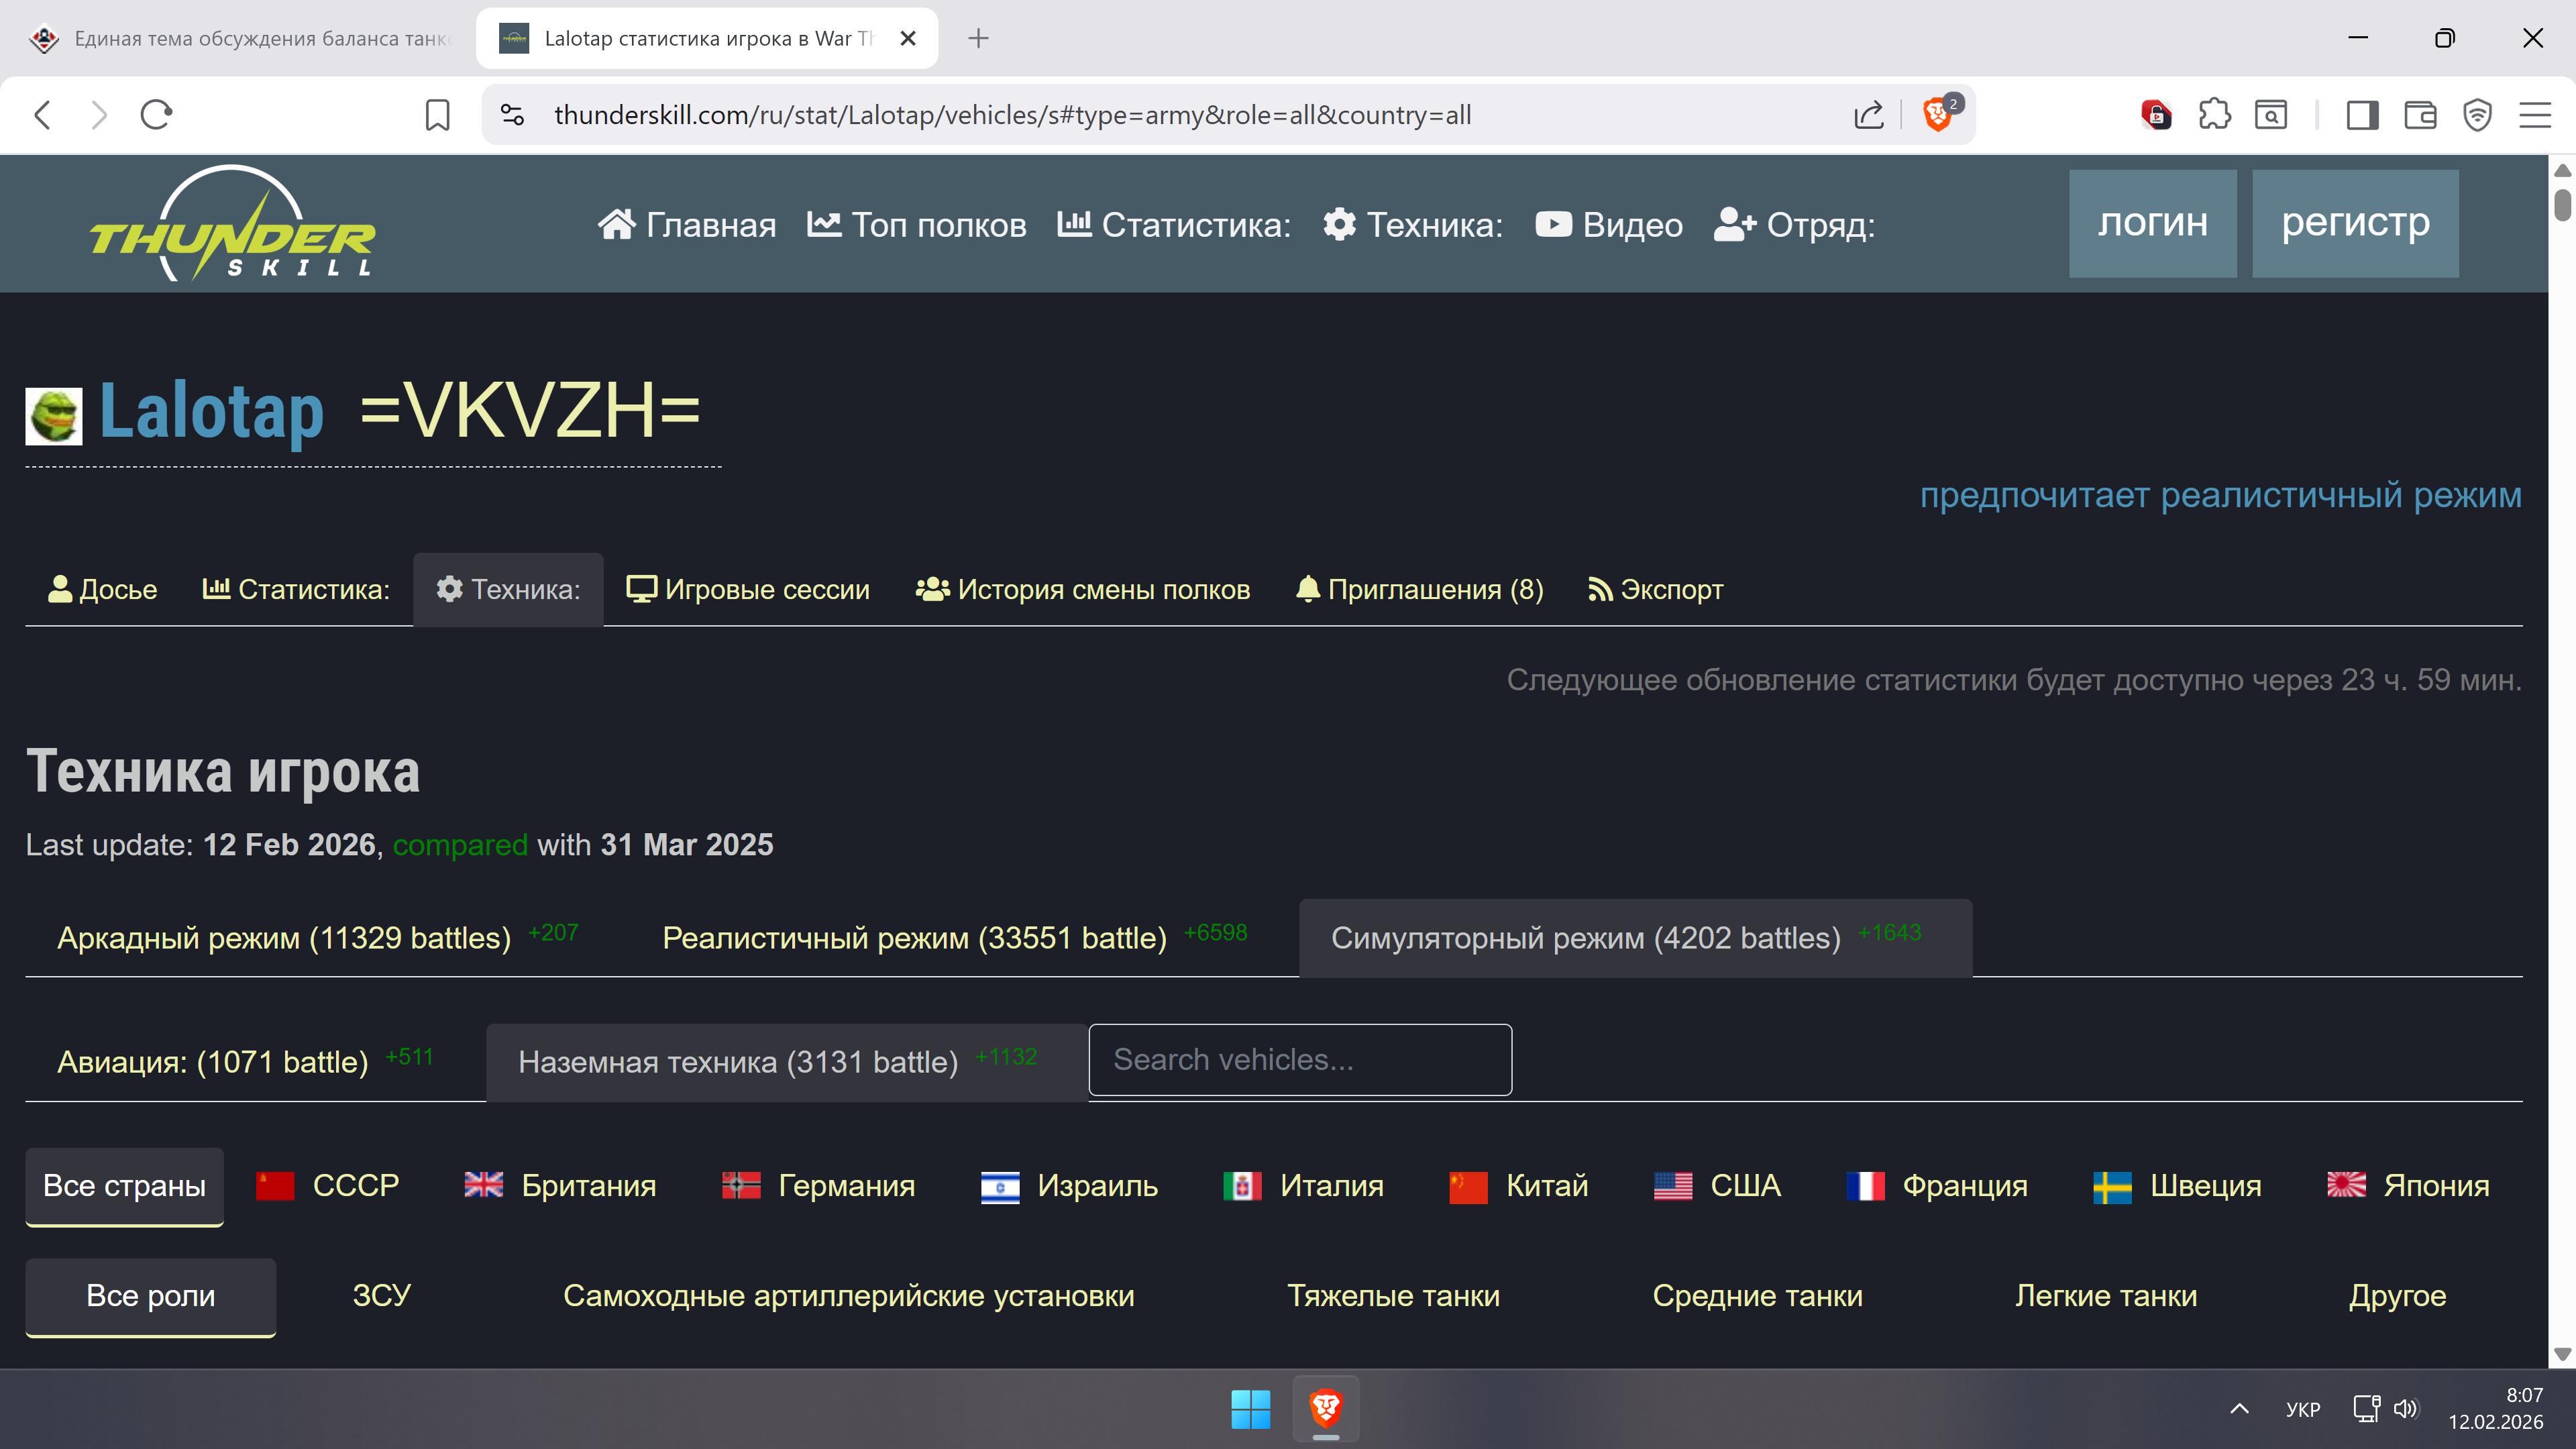Toggle the browser sidebar panel icon
Image resolution: width=2576 pixels, height=1449 pixels.
[2362, 115]
